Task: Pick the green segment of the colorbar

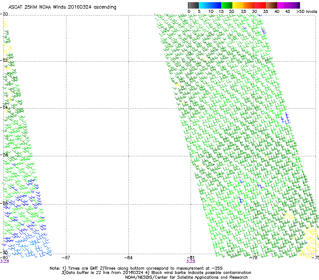Action: (227, 5)
